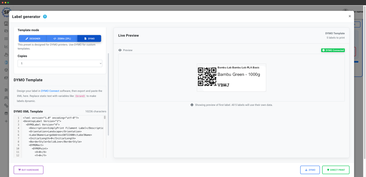The image size is (366, 177).
Task: Click the {brand} variable code text
Action: pos(80,96)
